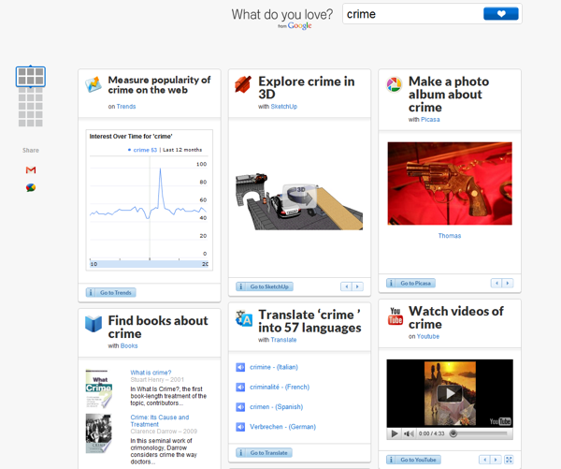Click the Google Translate icon
The height and width of the screenshot is (469, 561).
pos(243,318)
